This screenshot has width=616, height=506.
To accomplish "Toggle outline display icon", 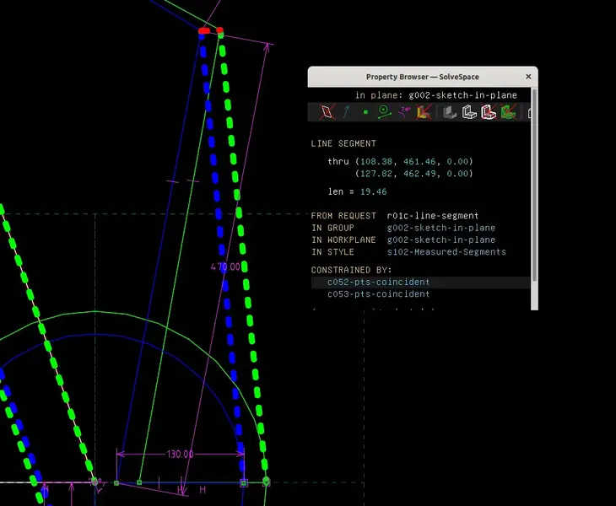I will 489,112.
